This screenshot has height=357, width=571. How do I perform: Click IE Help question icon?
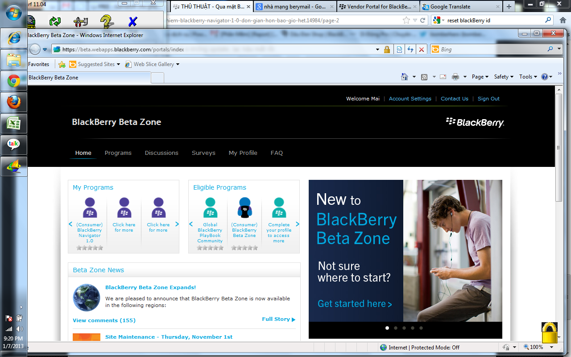point(544,77)
